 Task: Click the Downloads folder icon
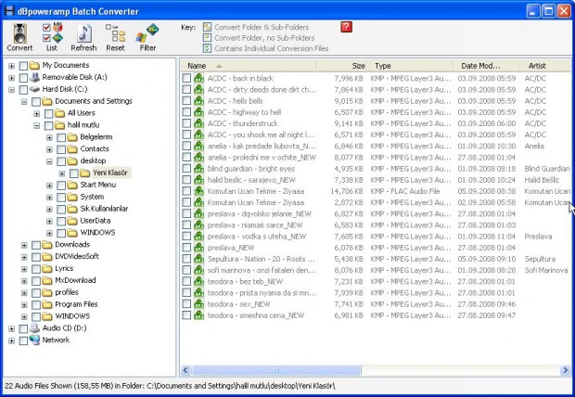click(47, 245)
